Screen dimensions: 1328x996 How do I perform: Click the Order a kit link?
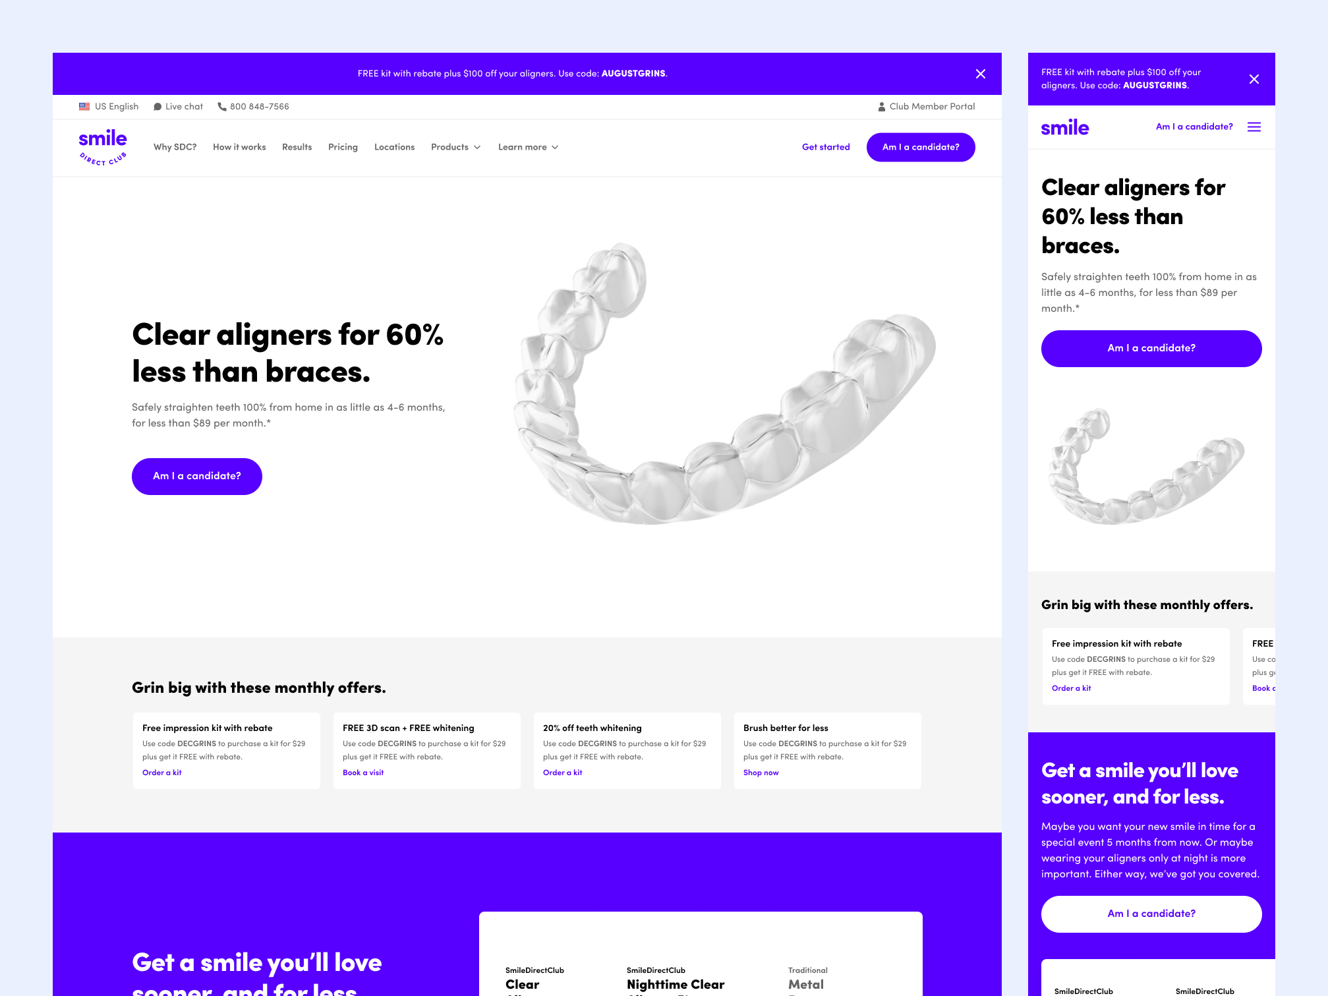[x=162, y=772]
